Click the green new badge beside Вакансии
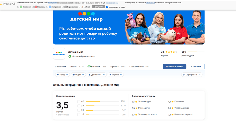The width and height of the screenshot is (236, 121). (89, 67)
